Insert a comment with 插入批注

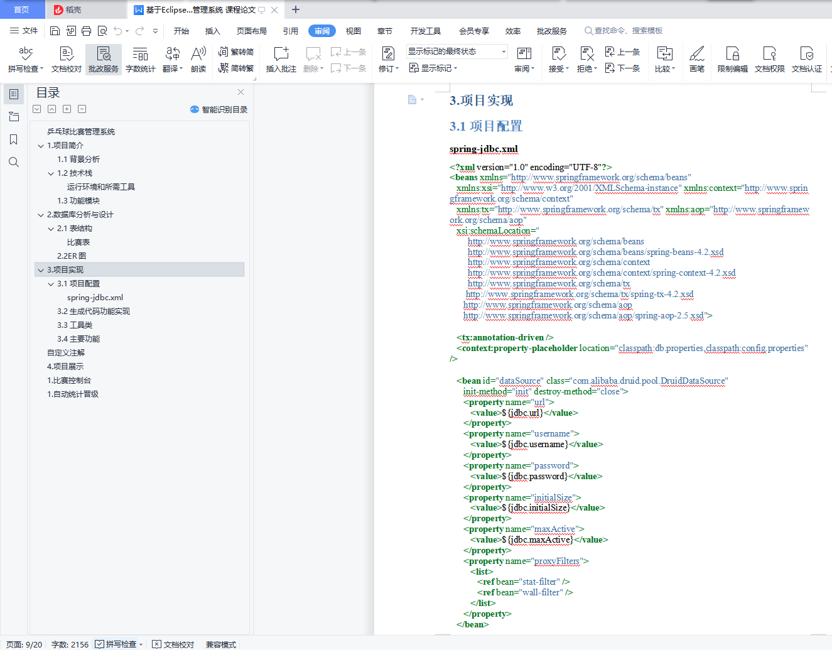(x=281, y=59)
